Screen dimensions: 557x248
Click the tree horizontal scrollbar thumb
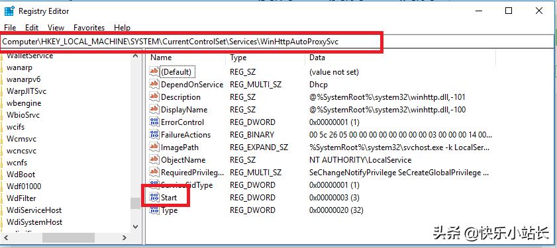point(68,237)
